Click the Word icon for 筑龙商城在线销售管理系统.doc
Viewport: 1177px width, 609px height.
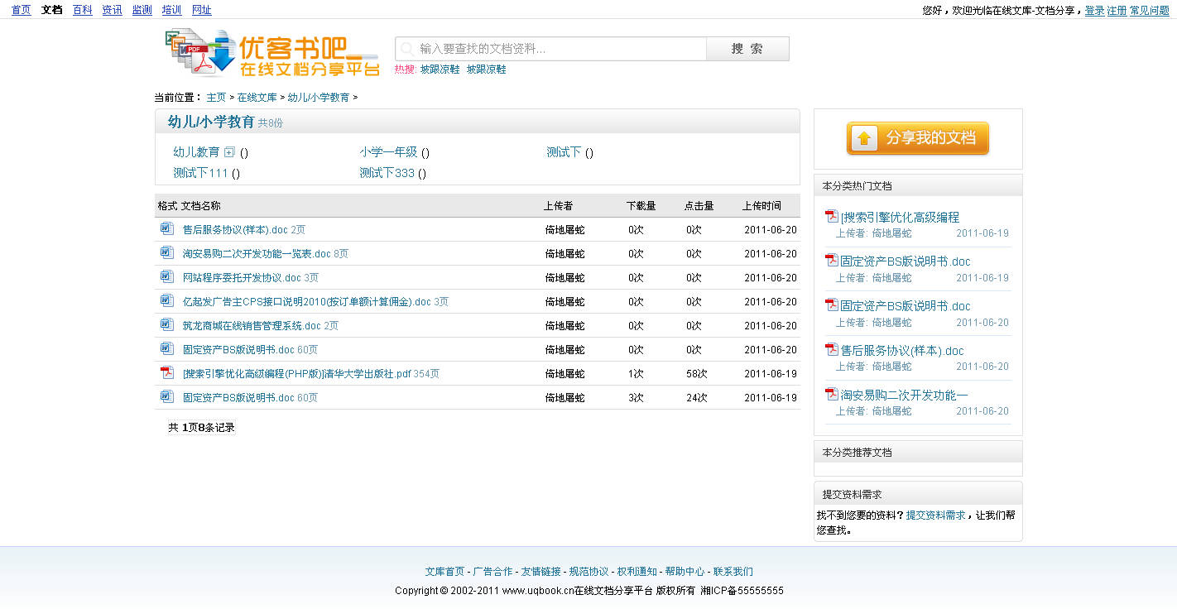(x=166, y=325)
